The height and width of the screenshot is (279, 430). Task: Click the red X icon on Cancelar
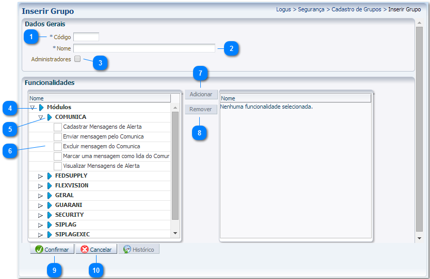point(85,250)
